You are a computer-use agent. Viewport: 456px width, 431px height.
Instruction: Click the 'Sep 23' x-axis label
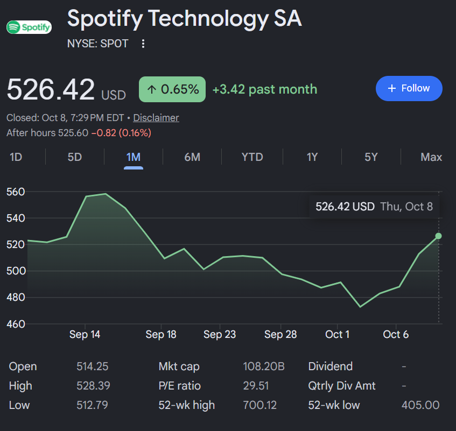(220, 334)
